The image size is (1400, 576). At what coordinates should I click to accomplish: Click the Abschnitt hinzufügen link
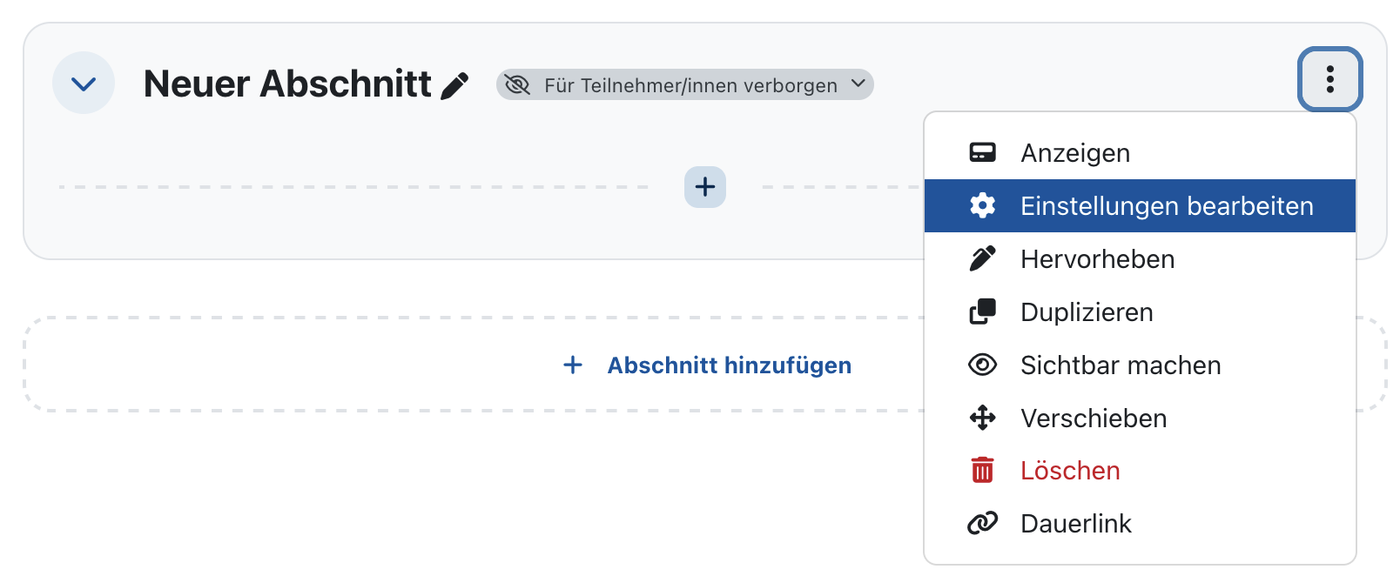(x=728, y=365)
